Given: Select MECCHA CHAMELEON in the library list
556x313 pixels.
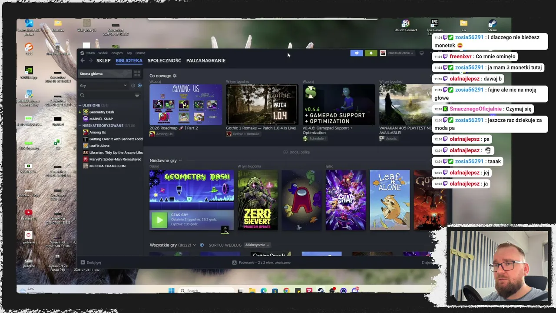Looking at the screenshot, I should pyautogui.click(x=107, y=166).
